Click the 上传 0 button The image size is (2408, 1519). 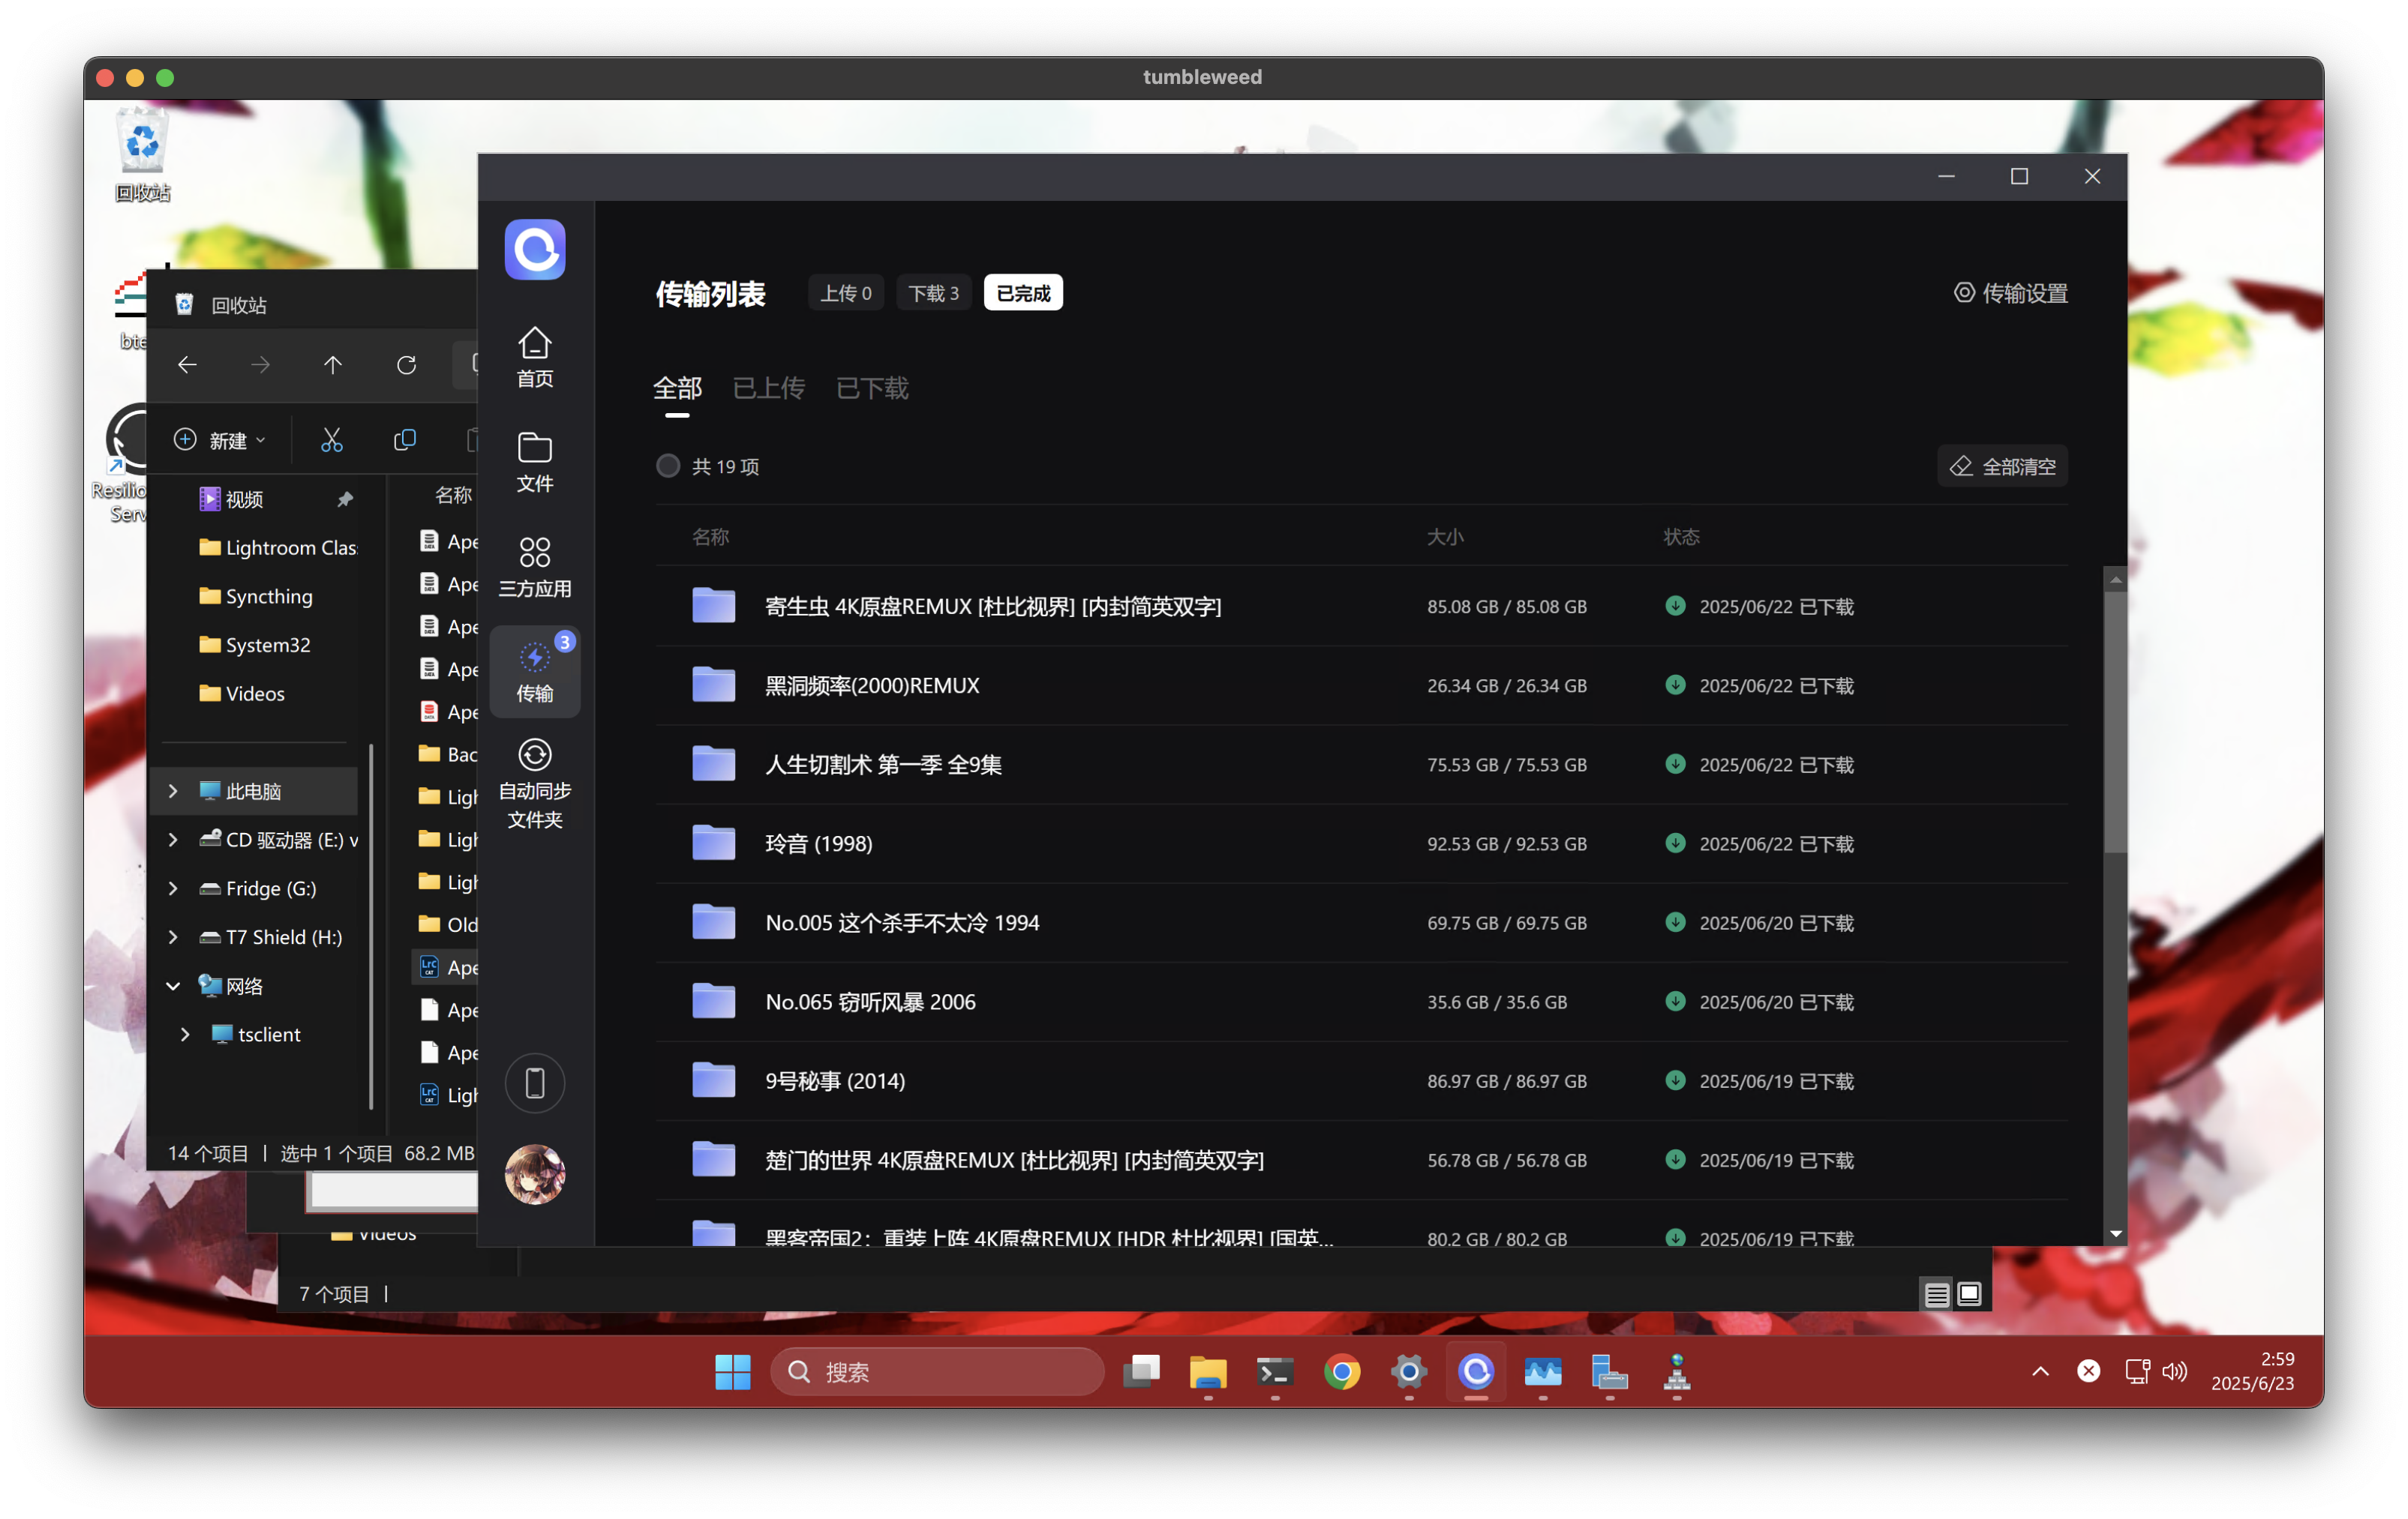click(846, 293)
